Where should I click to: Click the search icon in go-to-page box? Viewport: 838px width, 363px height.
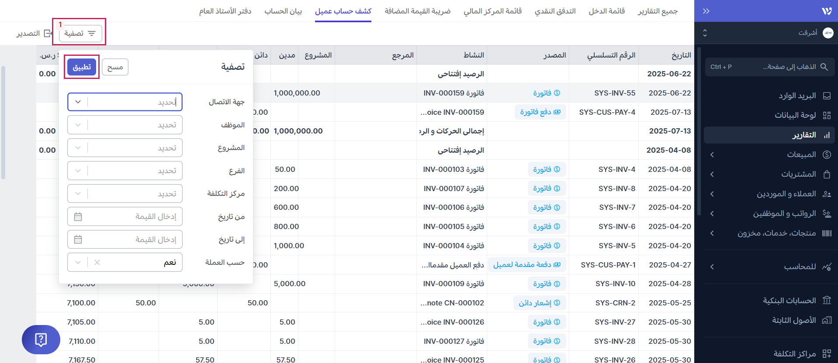click(824, 67)
